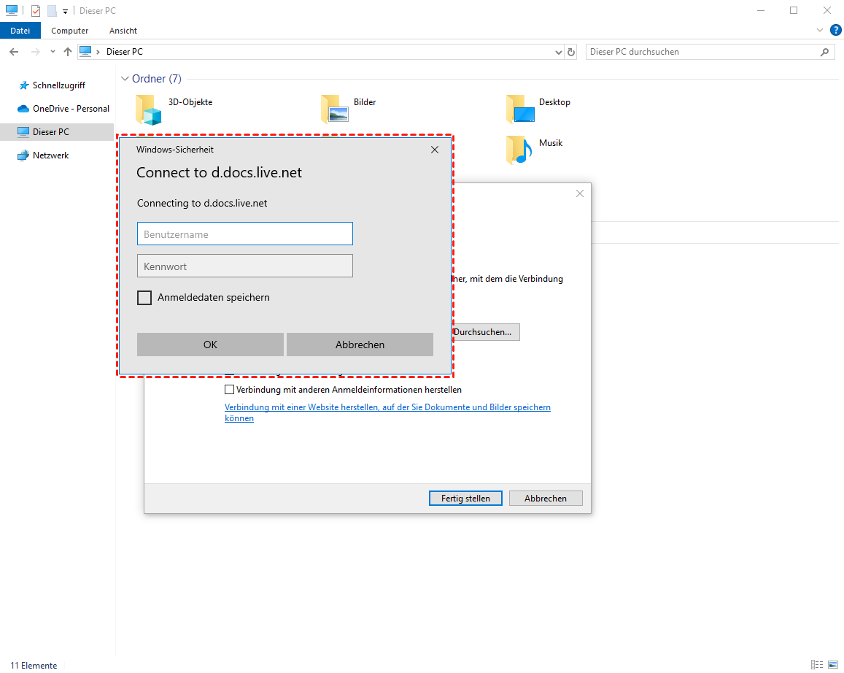Screen dimensions: 844x673
Task: Click the Dieser PC monitor icon in sidebar
Action: 23,132
